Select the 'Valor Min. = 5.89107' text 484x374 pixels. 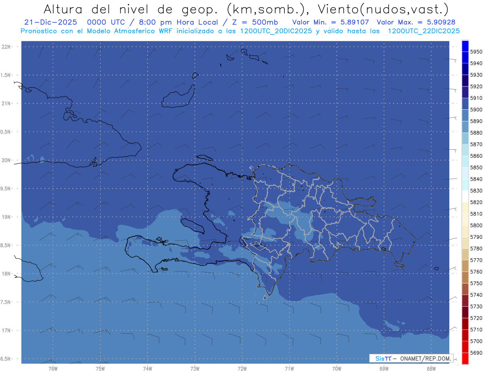(x=330, y=23)
